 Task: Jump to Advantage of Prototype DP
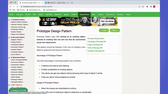pyautogui.click(x=97, y=42)
